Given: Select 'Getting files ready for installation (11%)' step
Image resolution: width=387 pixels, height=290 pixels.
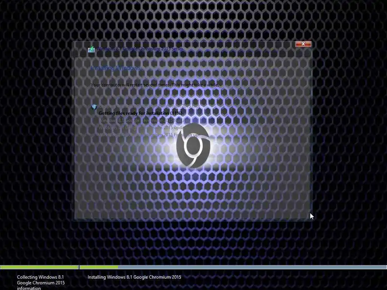Looking at the screenshot, I should point(141,113).
